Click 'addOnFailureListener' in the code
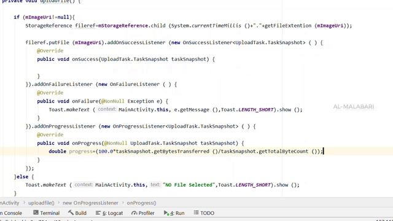393x221 pixels. click(63, 85)
